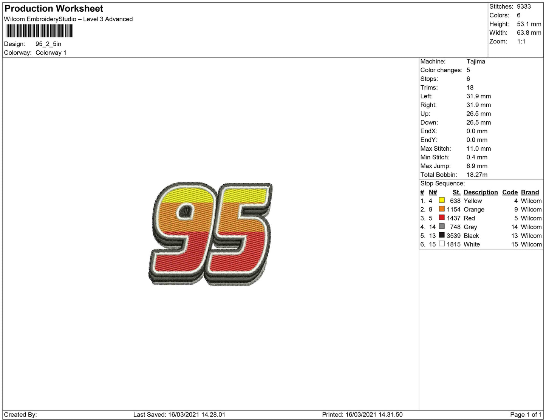Click the 'Orange' description in stop sequence
Screen dimensions: 546x420
[474, 210]
